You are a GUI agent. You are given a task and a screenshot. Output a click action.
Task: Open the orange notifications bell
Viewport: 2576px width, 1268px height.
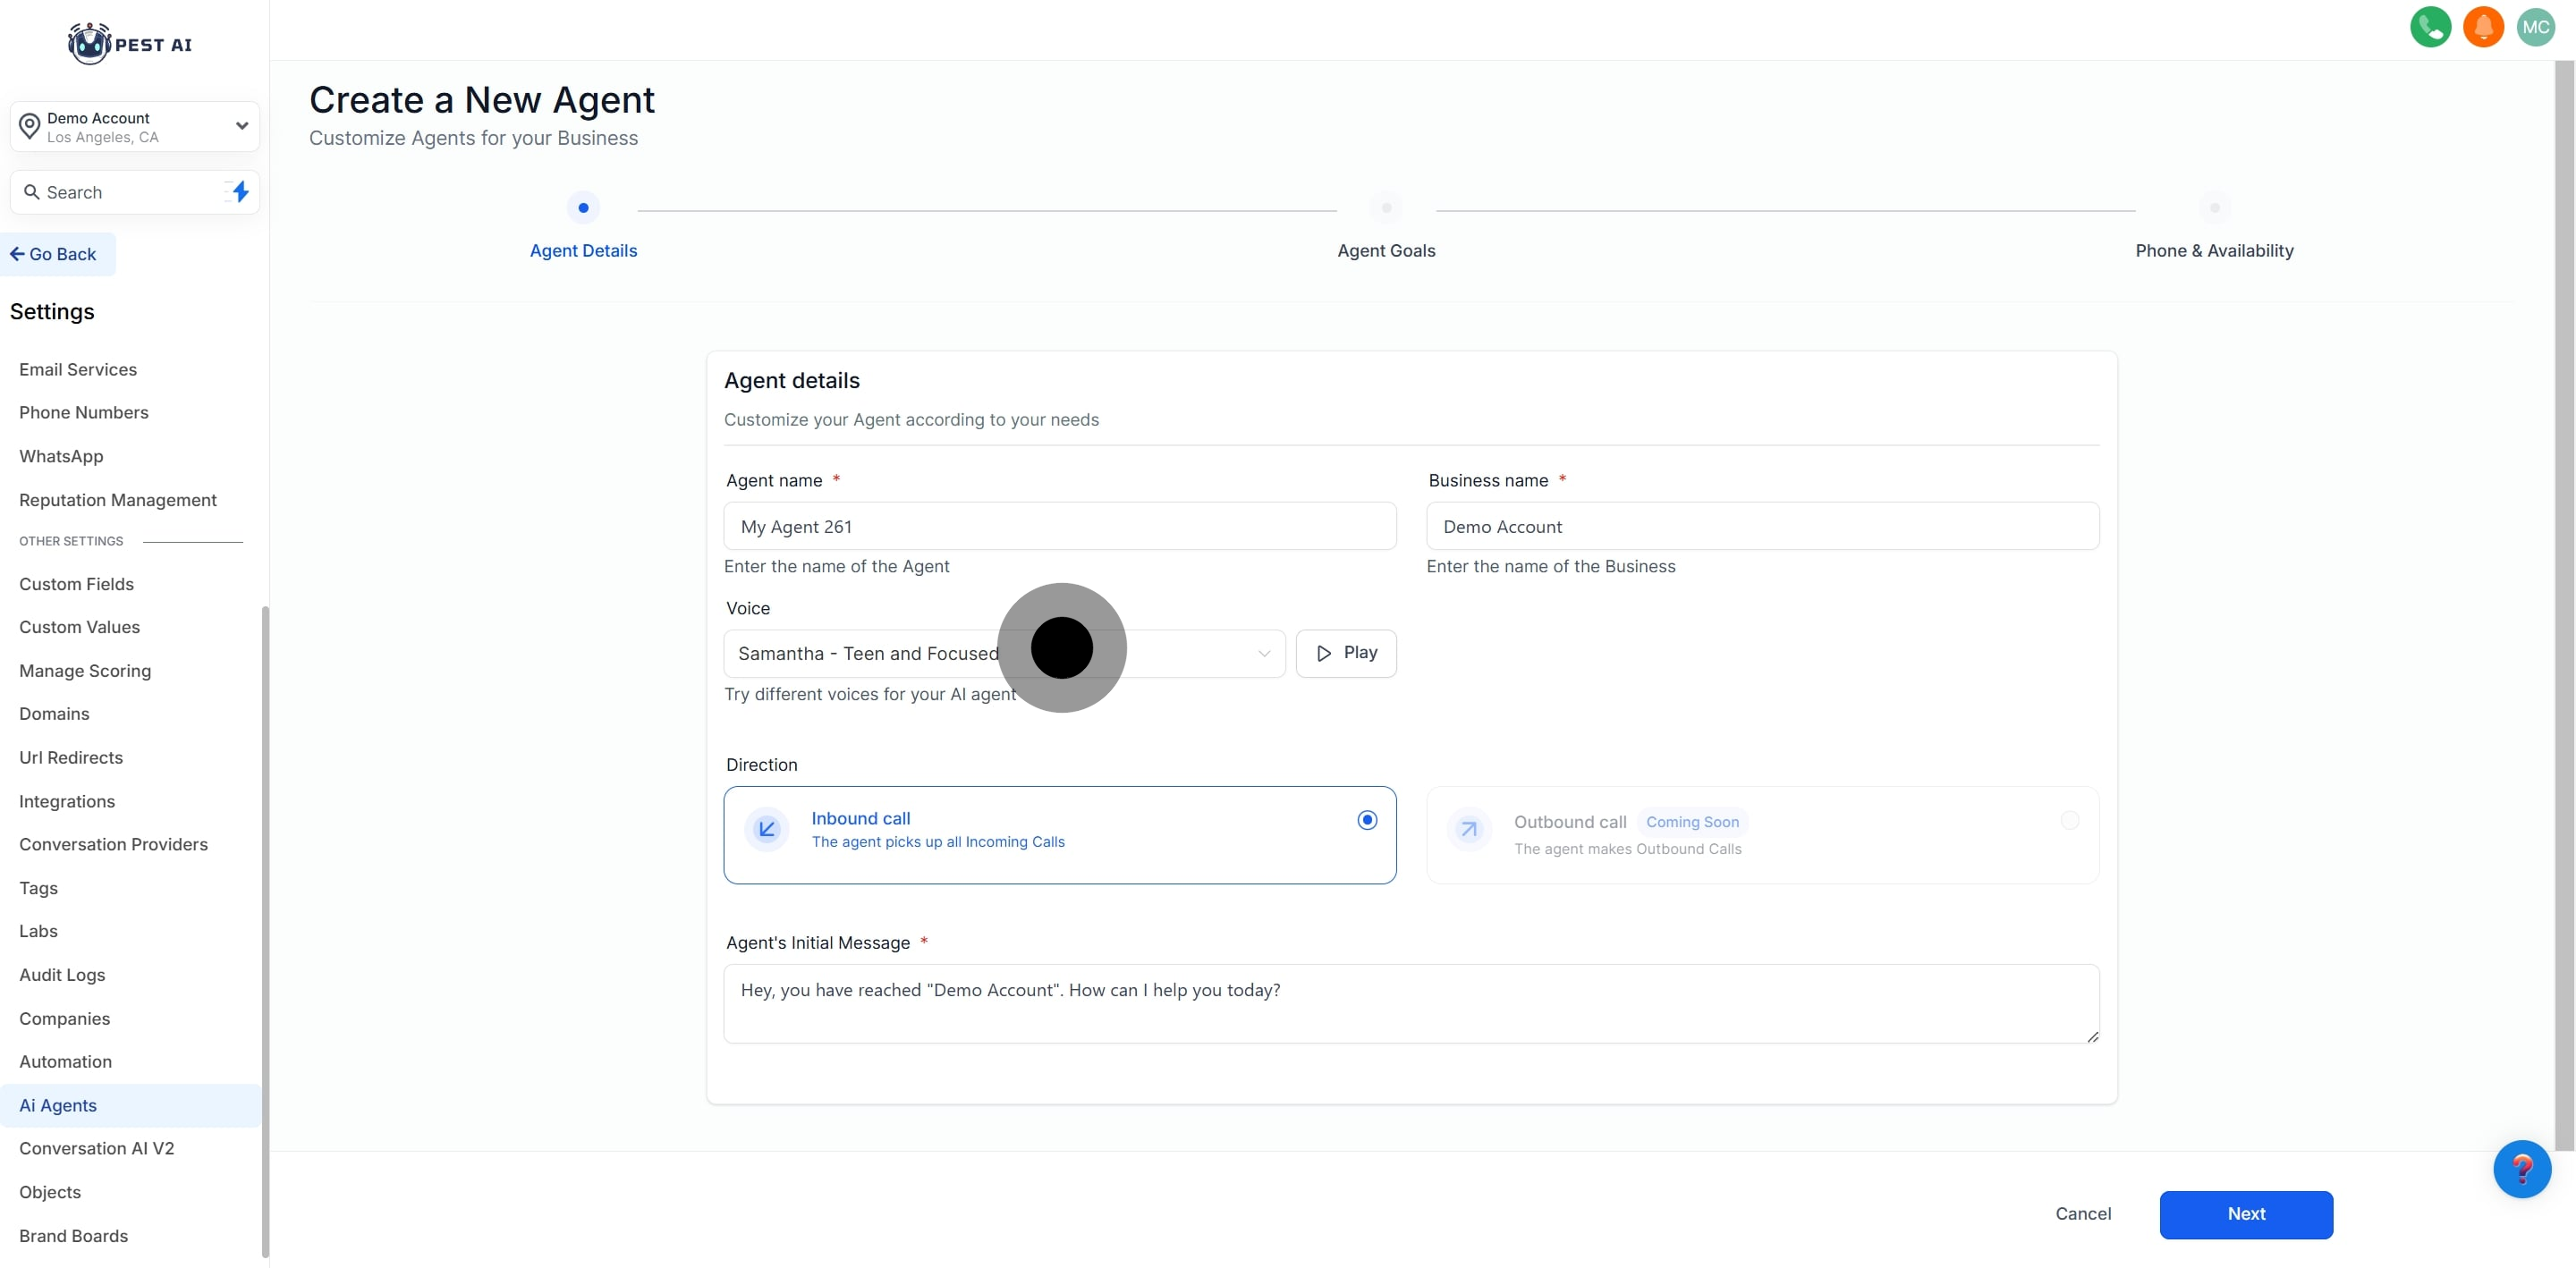[2482, 27]
